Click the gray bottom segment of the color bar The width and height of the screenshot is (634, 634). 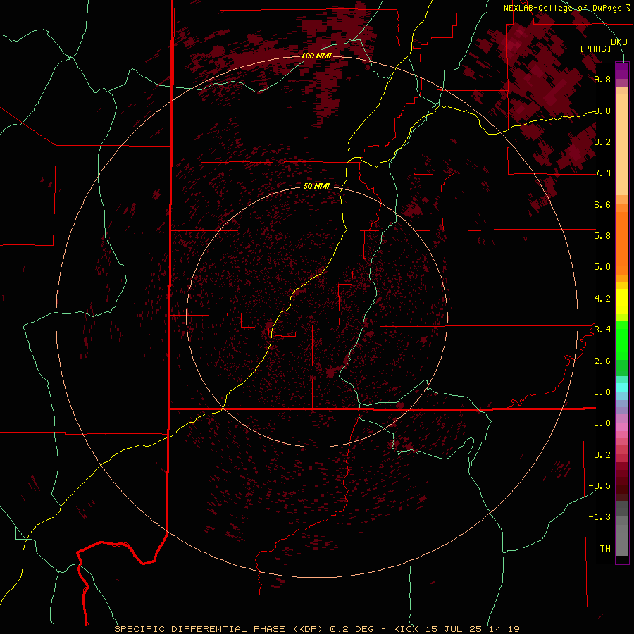[x=622, y=537]
